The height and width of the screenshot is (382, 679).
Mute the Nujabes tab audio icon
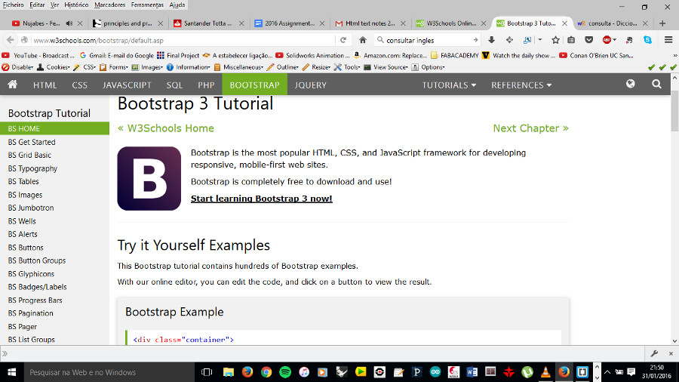[69, 23]
